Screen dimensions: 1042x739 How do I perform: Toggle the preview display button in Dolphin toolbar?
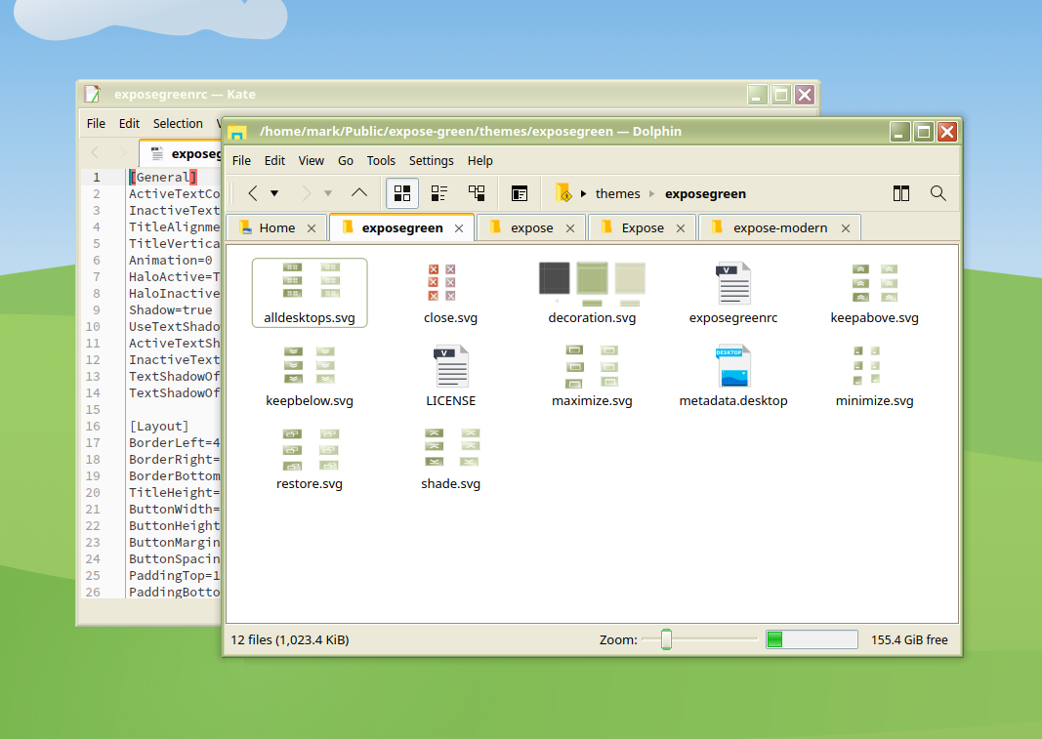519,193
